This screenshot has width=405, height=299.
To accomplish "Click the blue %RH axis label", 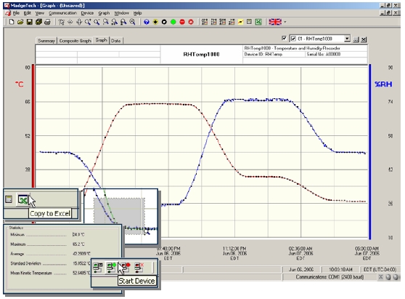I will click(383, 84).
